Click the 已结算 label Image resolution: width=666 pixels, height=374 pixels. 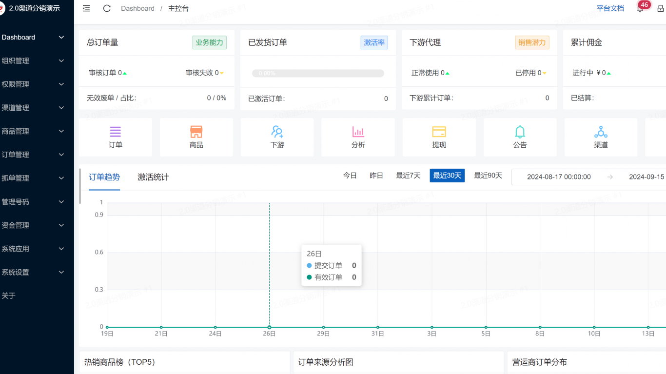click(582, 98)
